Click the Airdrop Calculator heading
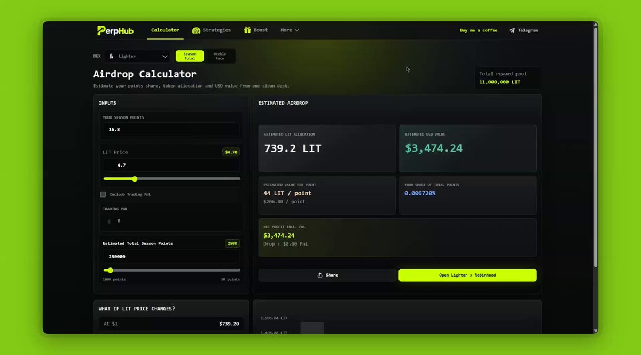This screenshot has width=641, height=355. (x=145, y=74)
